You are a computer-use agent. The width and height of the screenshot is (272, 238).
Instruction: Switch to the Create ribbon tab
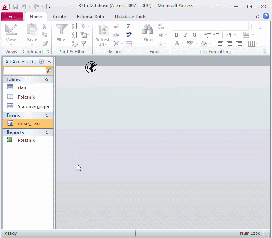pyautogui.click(x=59, y=17)
